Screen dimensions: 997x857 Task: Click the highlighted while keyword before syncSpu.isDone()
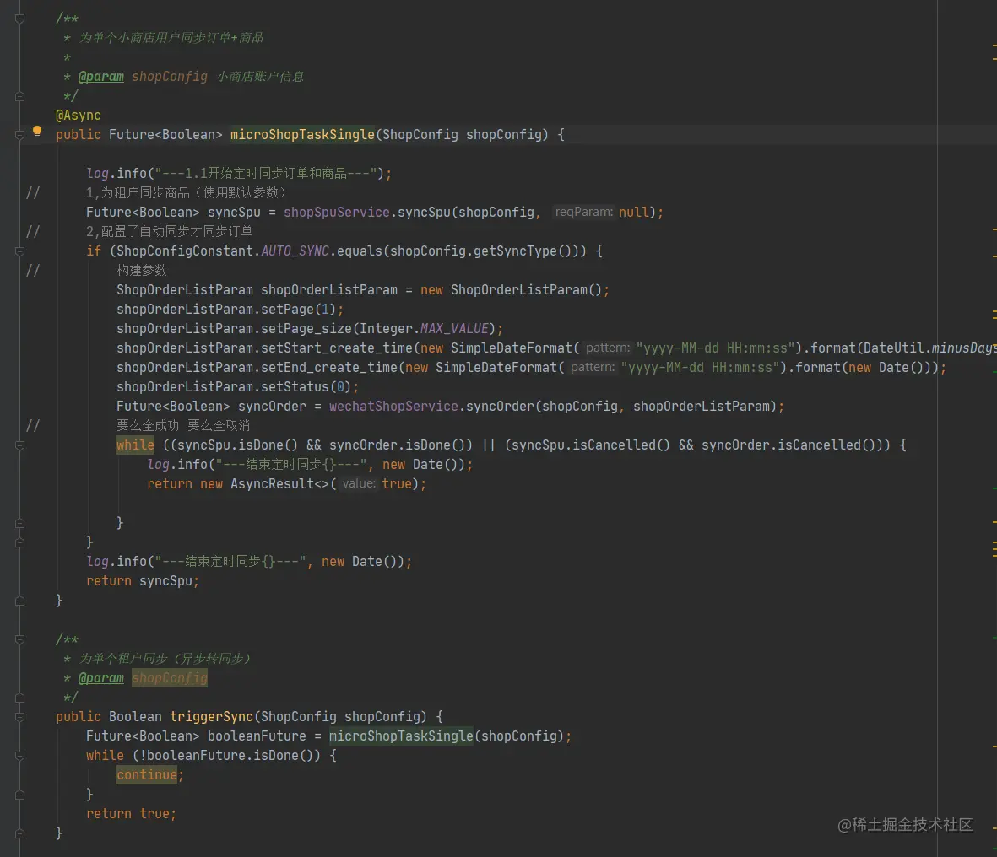point(135,445)
